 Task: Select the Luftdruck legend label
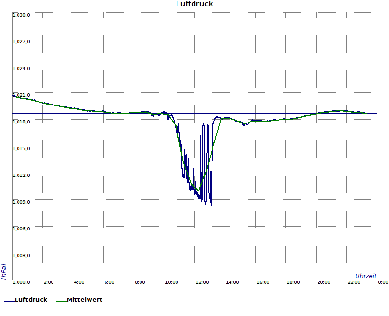pyautogui.click(x=31, y=300)
